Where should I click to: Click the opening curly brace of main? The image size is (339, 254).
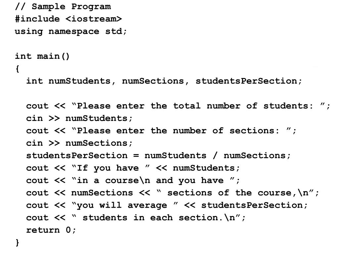click(x=17, y=69)
